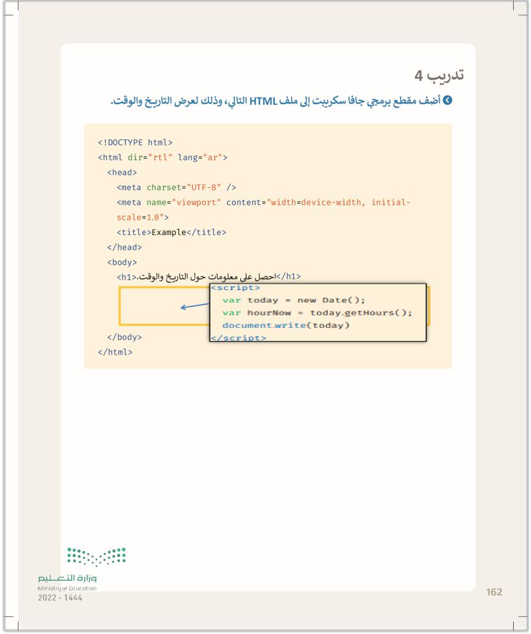This screenshot has width=531, height=634.
Task: Select the html dir="rtl" lang="ar" line
Action: 163,157
